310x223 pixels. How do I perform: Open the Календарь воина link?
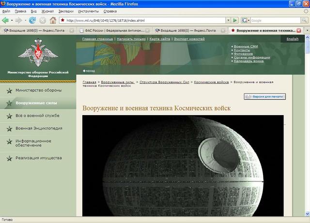coord(248,61)
